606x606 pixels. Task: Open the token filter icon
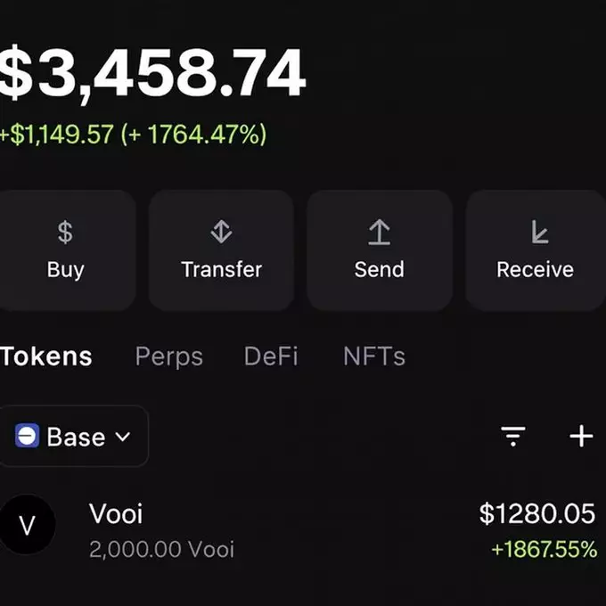[513, 436]
